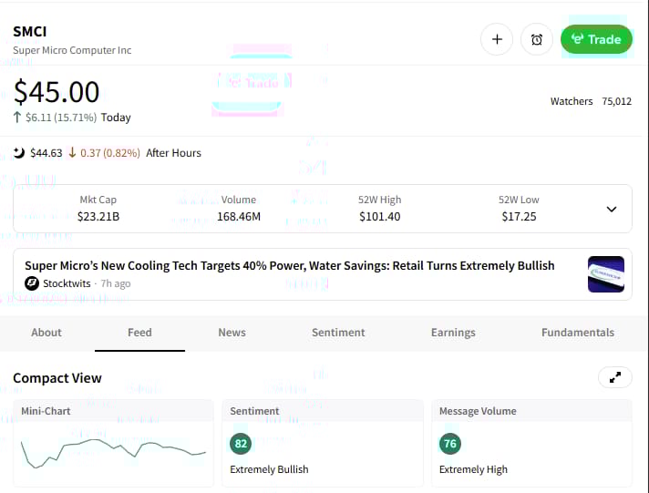Open the News tab

pyautogui.click(x=232, y=333)
